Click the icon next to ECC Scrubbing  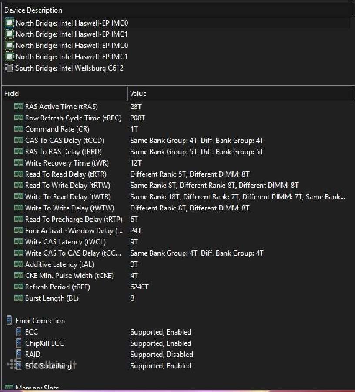[19, 365]
